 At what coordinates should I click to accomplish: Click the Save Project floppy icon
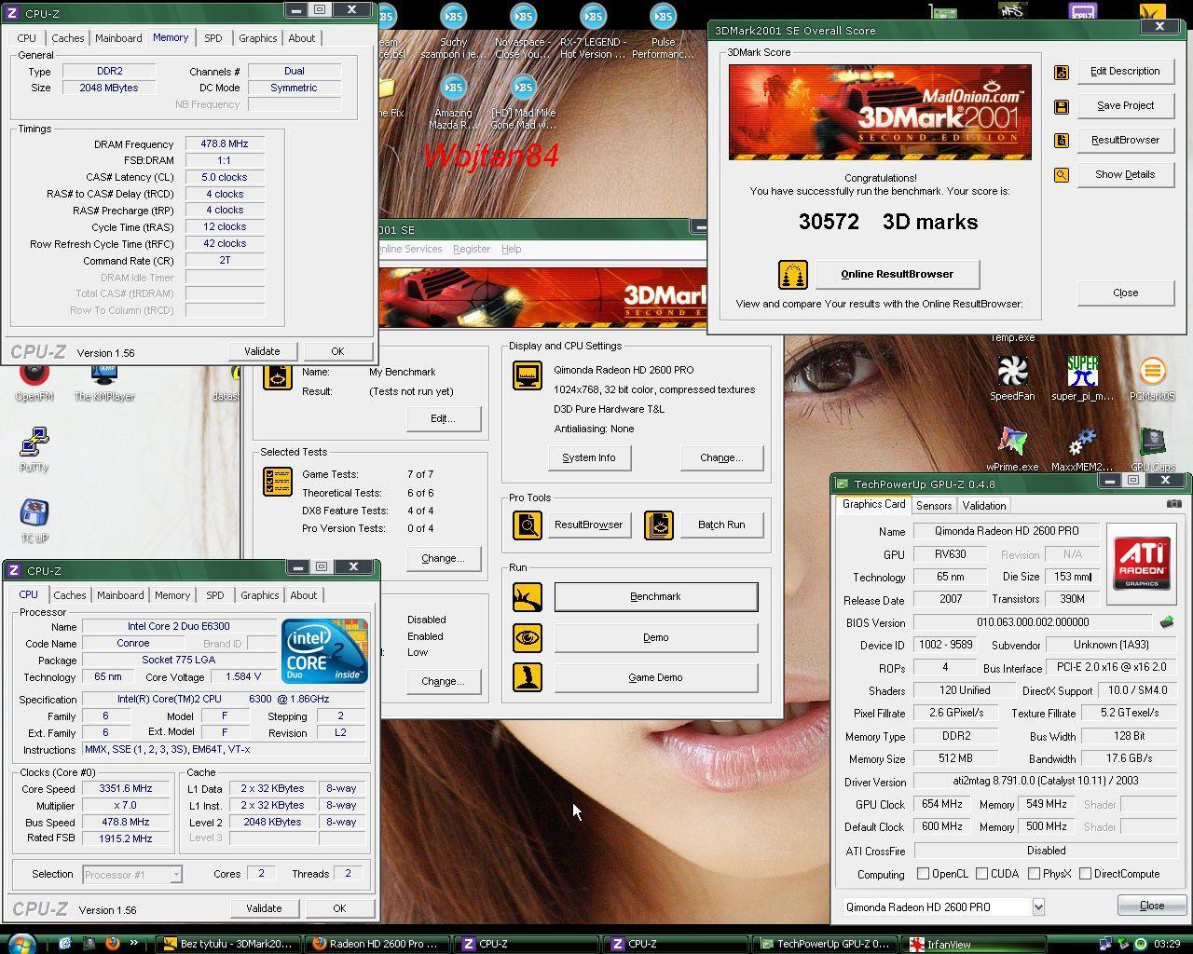pyautogui.click(x=1061, y=106)
